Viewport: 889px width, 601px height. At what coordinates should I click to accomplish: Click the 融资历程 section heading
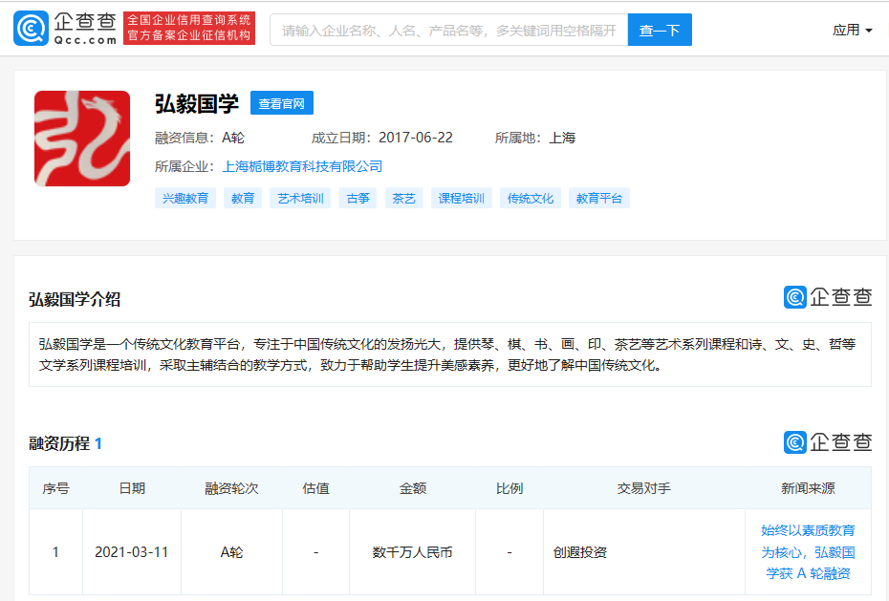point(65,443)
